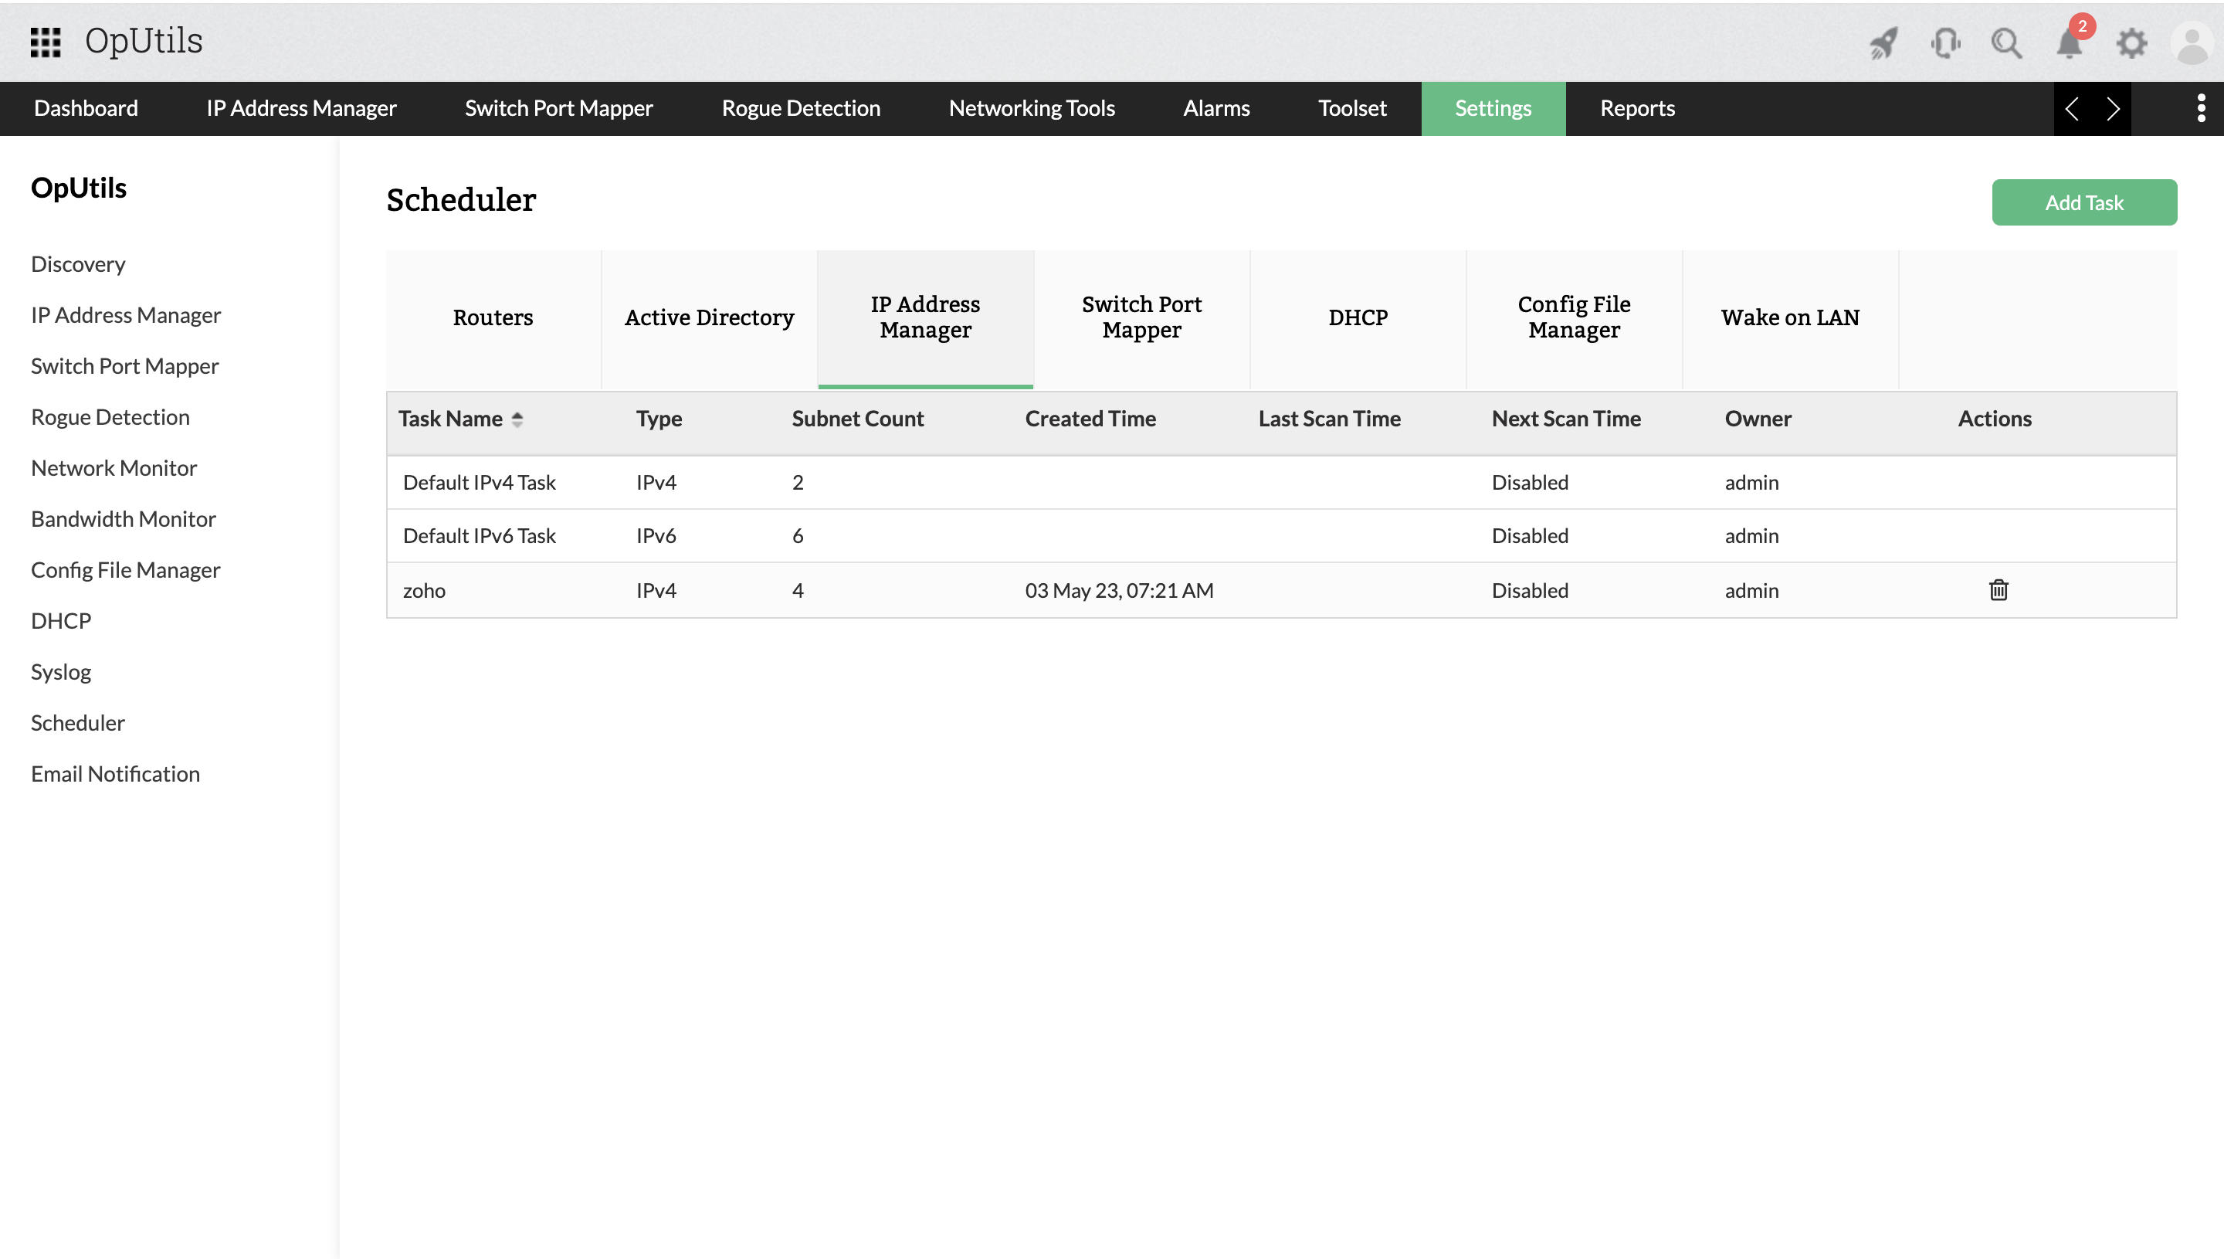Click the settings gear icon
Screen dimensions: 2224x1259
point(2131,42)
